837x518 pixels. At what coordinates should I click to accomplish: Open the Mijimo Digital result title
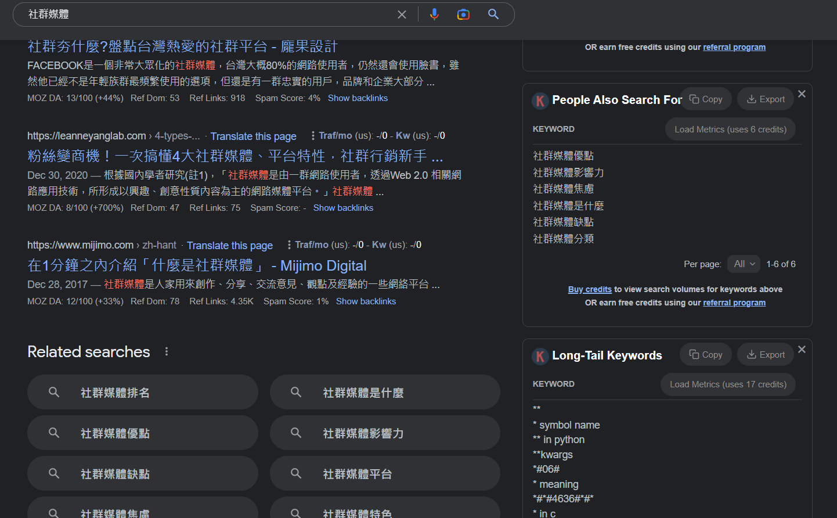tap(197, 266)
